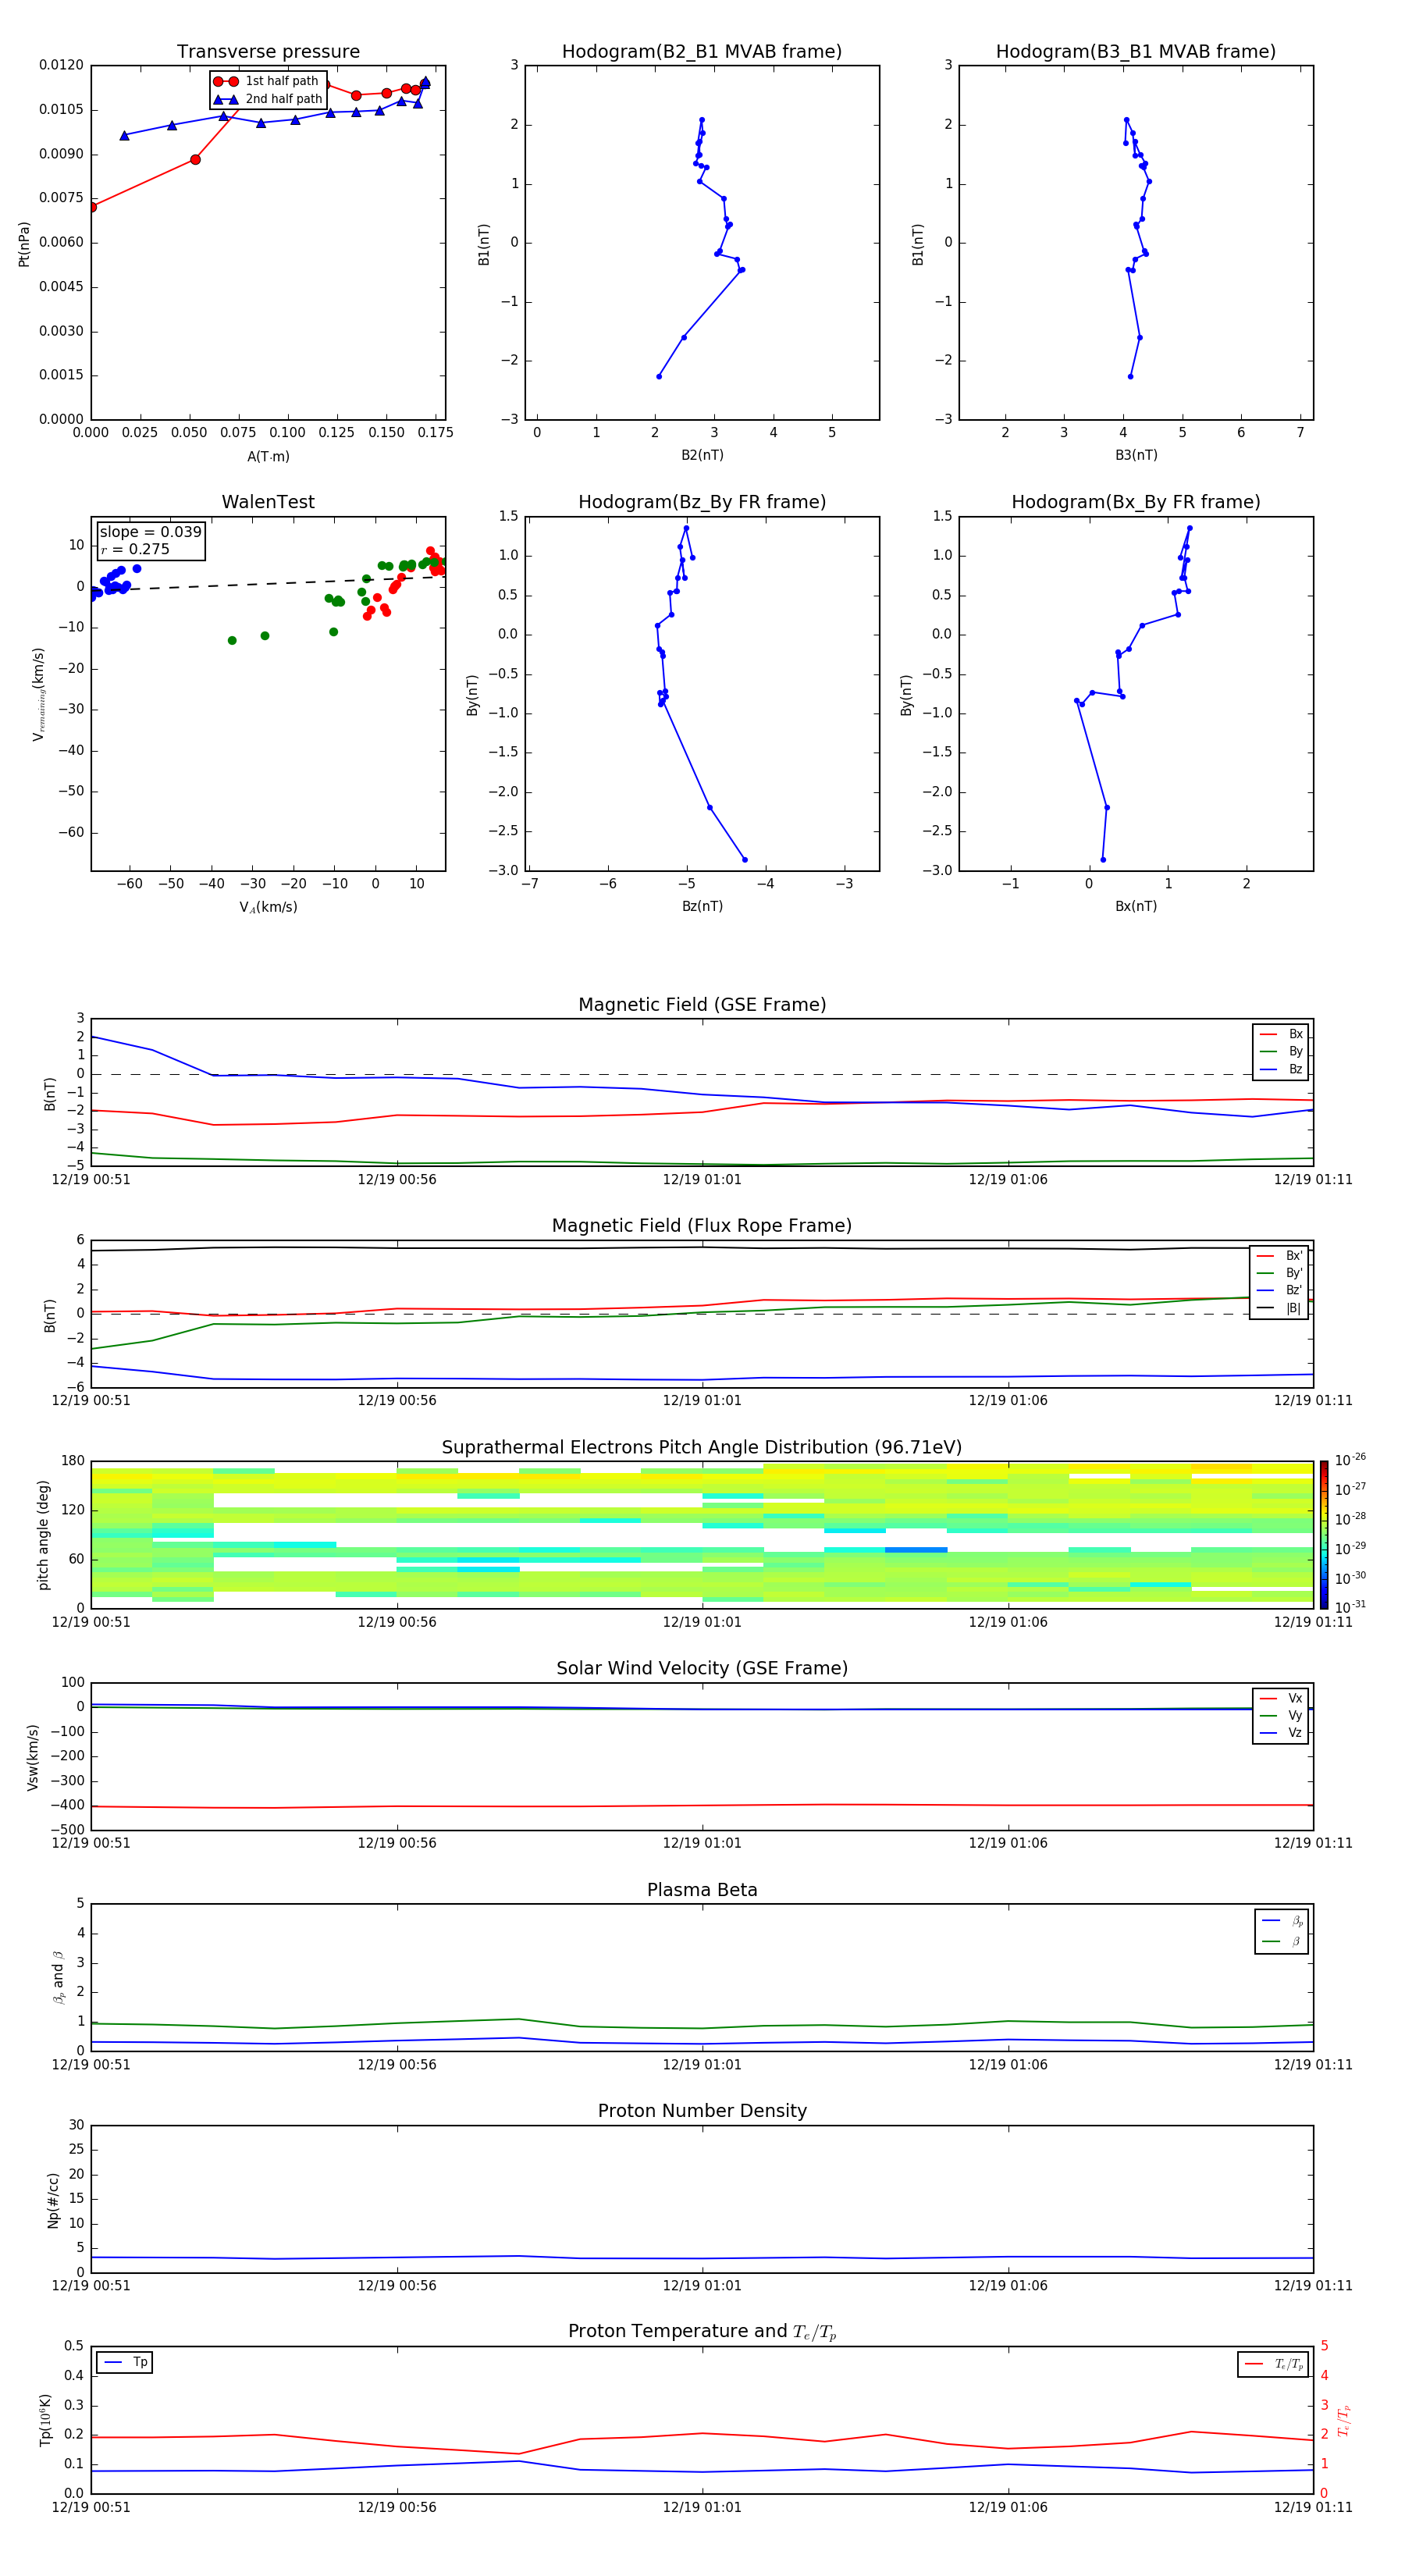Click 'Vx' in solar wind legend
1405x2576 pixels.
[x=1282, y=1698]
